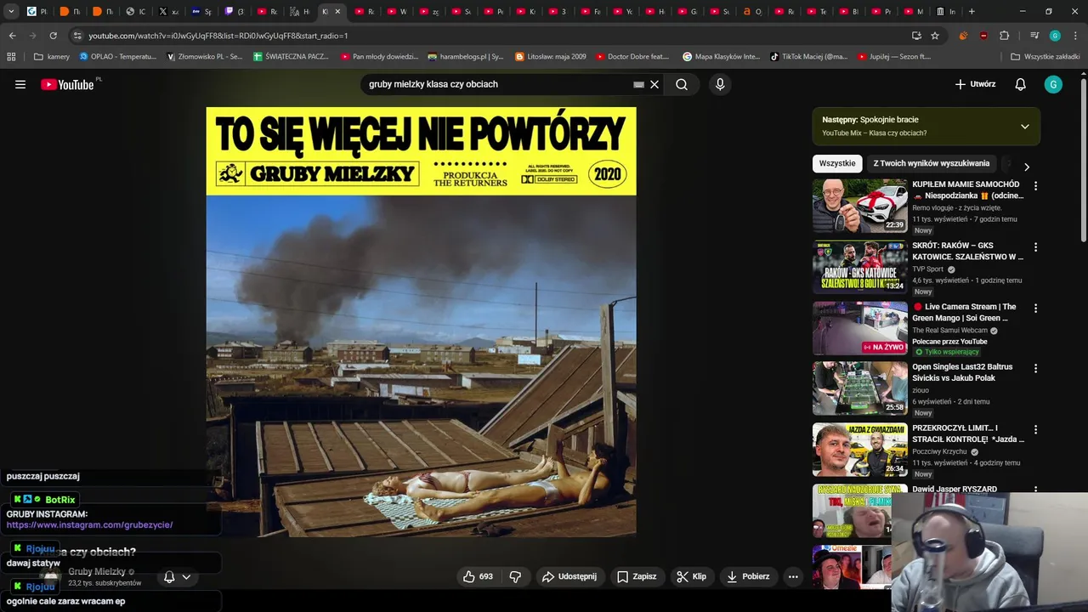Click the browser address bar URL
The image size is (1088, 612).
coord(218,36)
